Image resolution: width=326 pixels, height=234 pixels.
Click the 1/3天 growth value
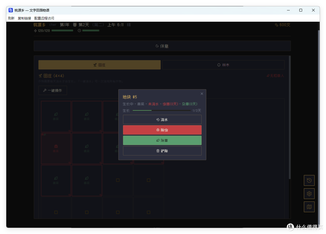[x=197, y=111]
